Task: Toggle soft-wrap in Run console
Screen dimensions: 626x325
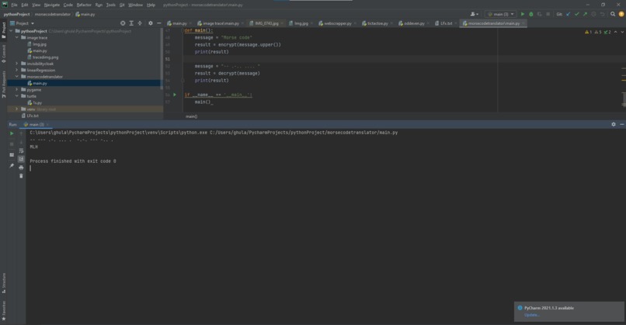Action: [21, 150]
